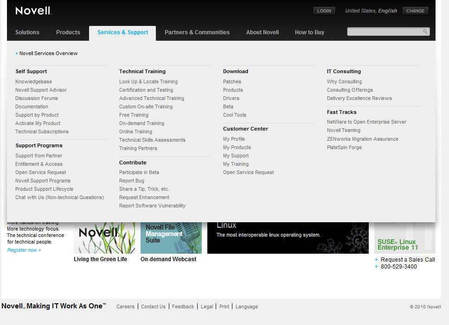
Task: Type in the search input field
Action: [385, 32]
